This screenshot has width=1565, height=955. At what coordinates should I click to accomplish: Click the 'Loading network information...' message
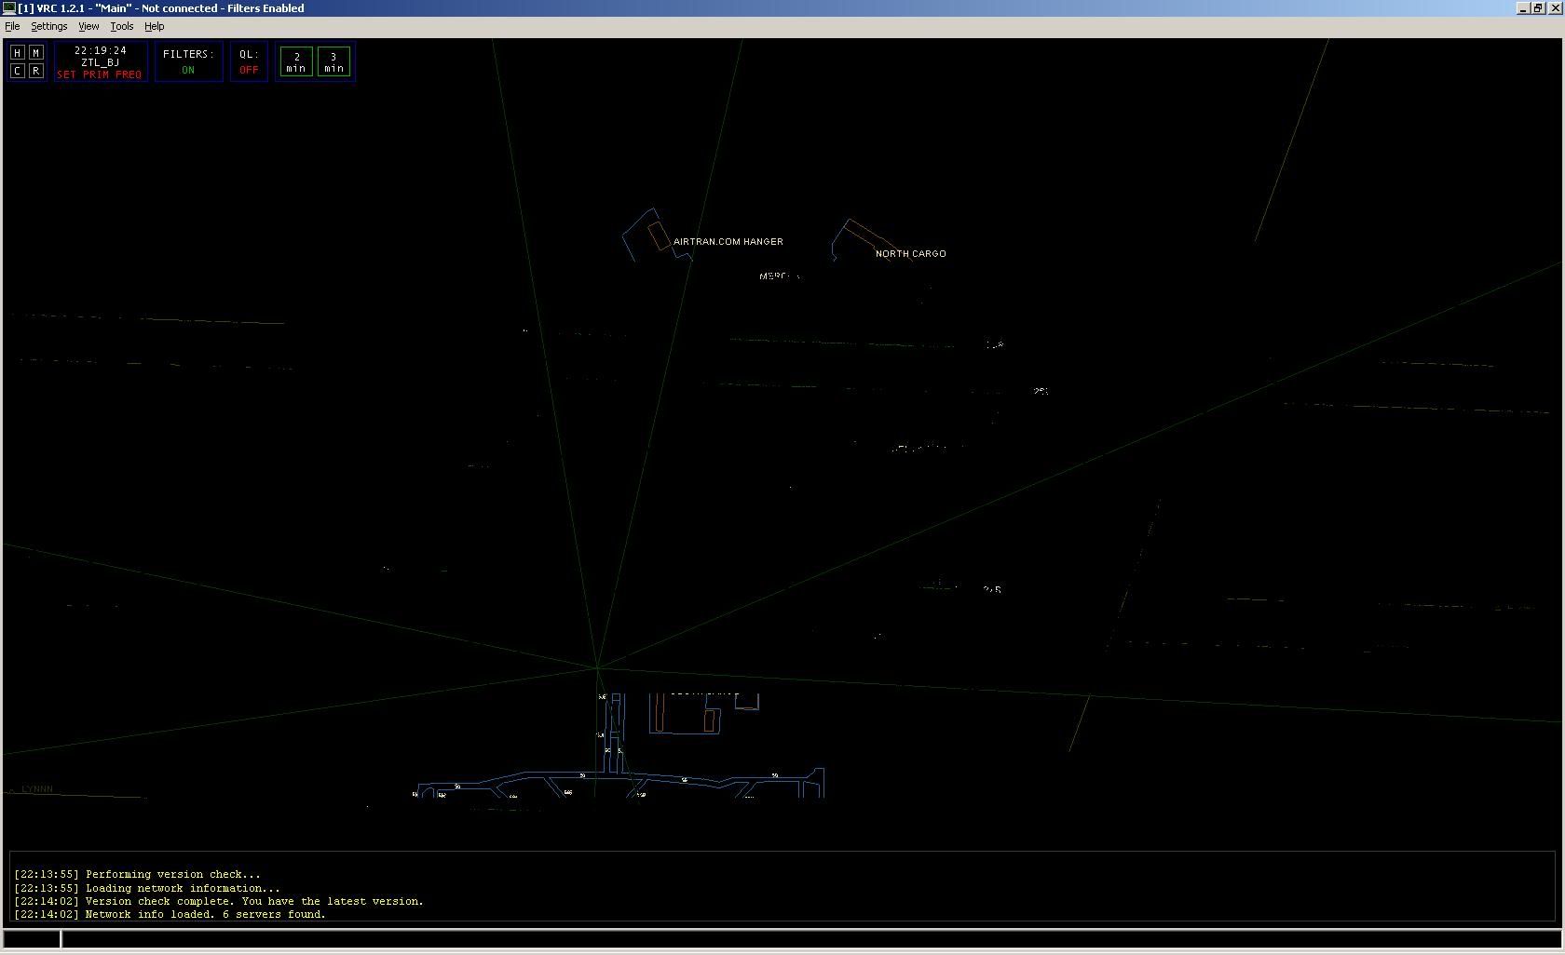[146, 888]
